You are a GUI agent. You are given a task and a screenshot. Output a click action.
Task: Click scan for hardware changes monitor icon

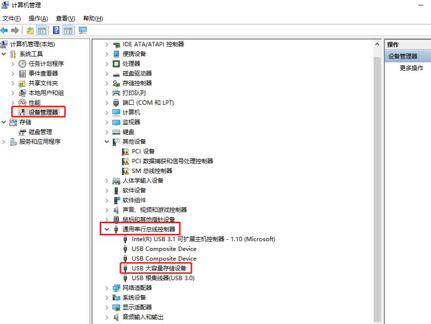[82, 31]
